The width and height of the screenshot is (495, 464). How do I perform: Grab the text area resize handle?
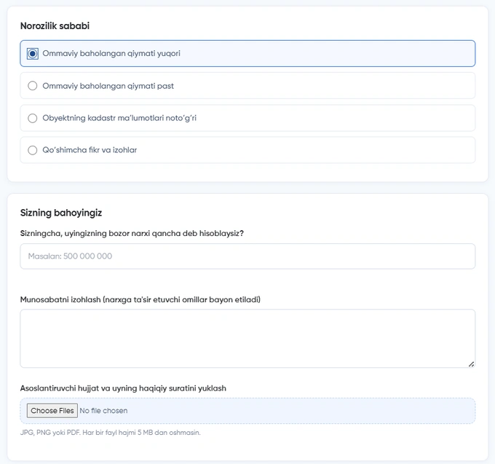(x=471, y=364)
